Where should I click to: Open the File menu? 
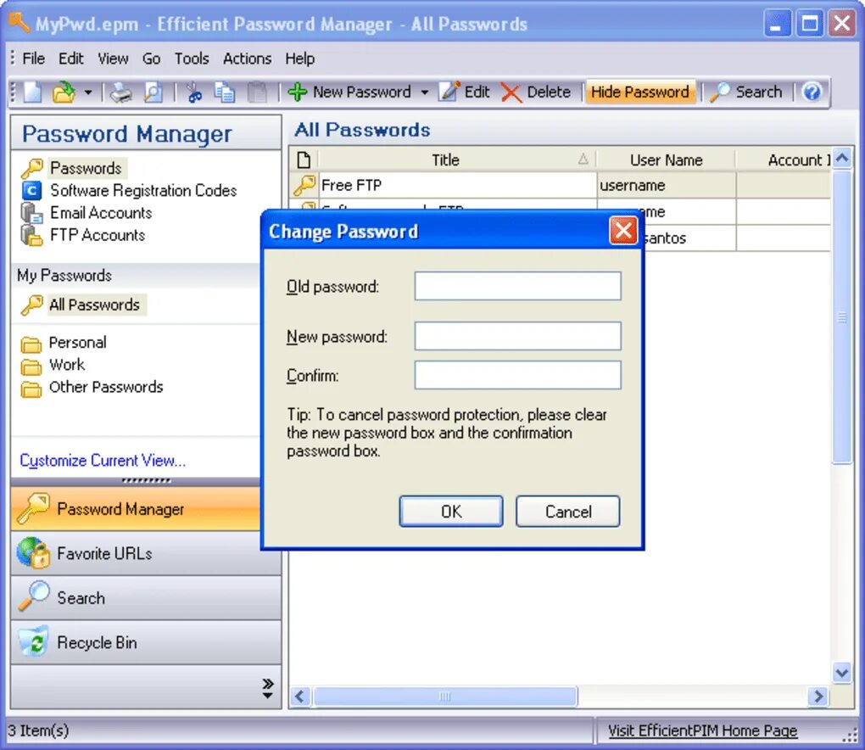click(x=34, y=59)
